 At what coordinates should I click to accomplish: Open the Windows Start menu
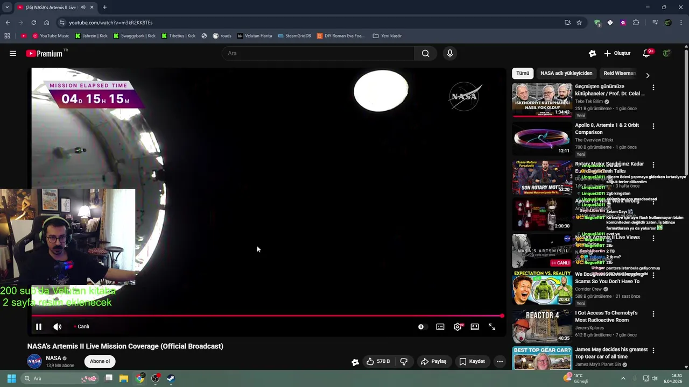[x=11, y=378]
